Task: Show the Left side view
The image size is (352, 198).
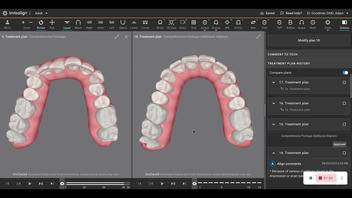Action: point(112,24)
